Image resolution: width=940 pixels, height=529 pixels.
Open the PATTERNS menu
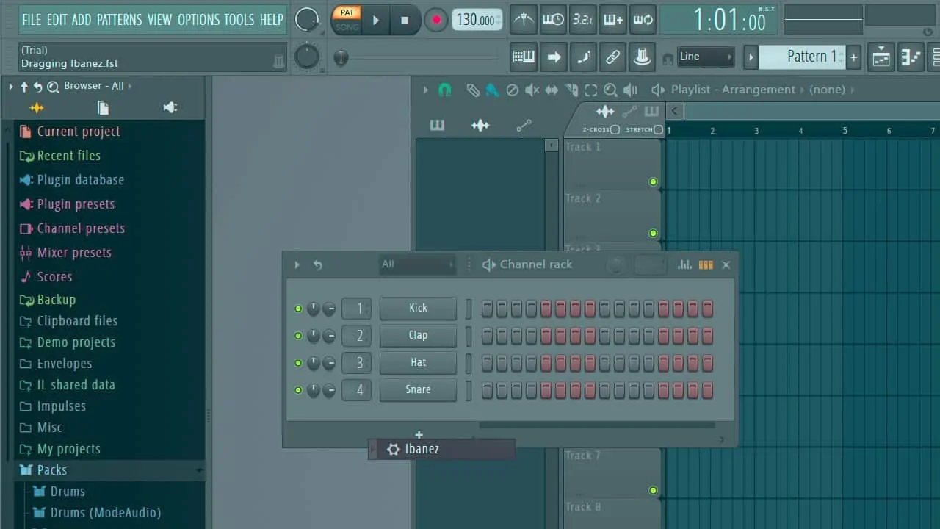pyautogui.click(x=119, y=20)
